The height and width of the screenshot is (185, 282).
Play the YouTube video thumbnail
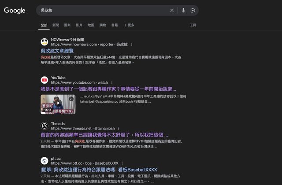(x=59, y=104)
